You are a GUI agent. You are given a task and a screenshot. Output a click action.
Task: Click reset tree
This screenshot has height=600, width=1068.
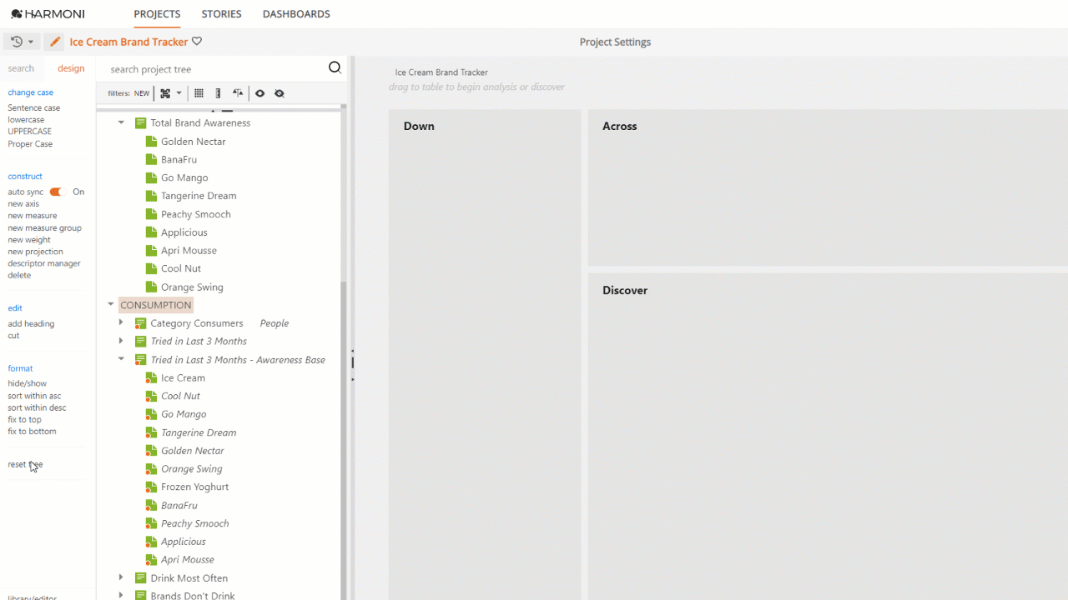(25, 464)
